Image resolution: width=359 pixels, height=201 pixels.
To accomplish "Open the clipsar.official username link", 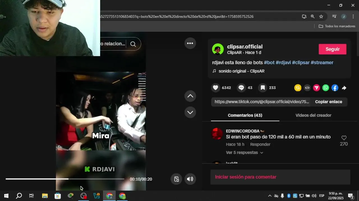I will [x=245, y=47].
